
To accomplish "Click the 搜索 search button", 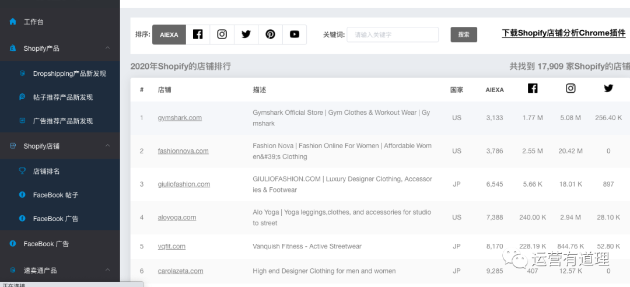I will (x=464, y=34).
